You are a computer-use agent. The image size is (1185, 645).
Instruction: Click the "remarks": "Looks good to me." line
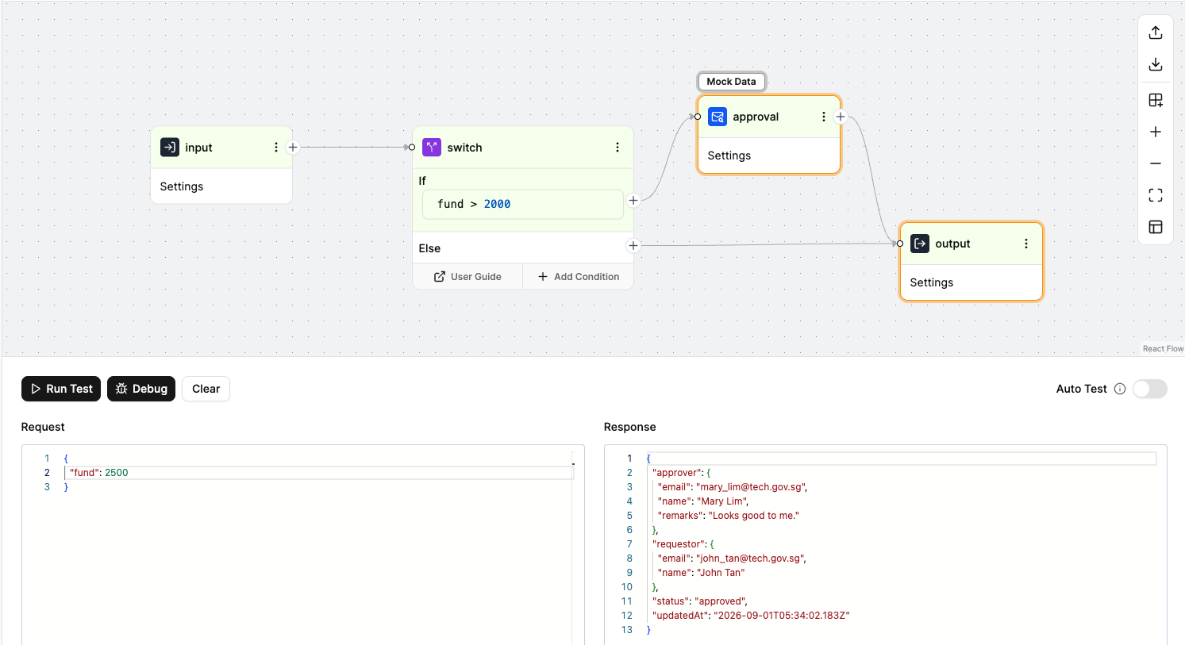coord(729,516)
